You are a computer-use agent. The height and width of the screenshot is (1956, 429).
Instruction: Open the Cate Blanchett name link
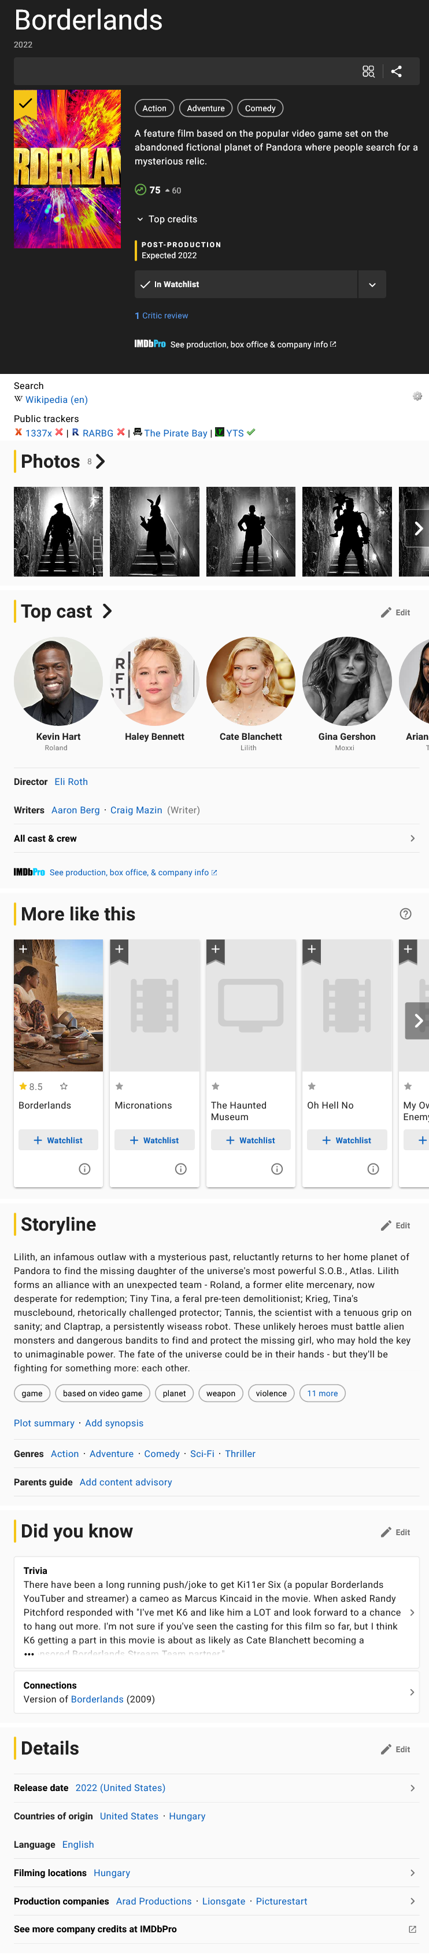pos(251,736)
